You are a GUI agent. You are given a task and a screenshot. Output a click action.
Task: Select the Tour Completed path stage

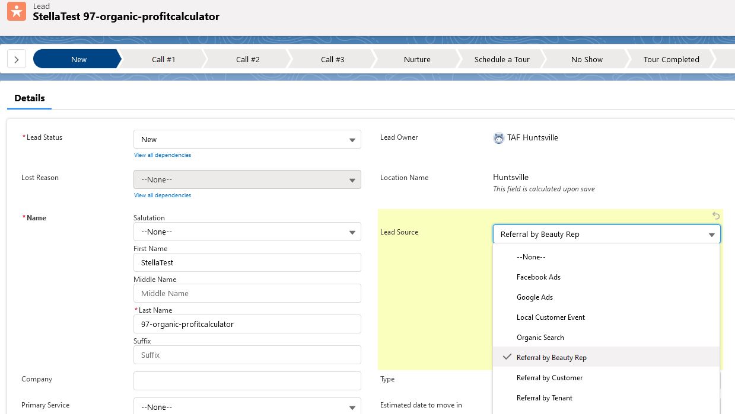[671, 59]
